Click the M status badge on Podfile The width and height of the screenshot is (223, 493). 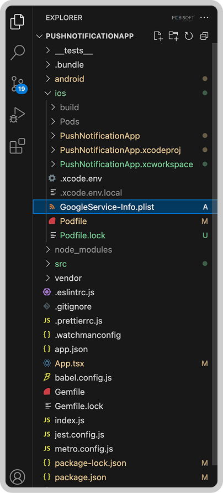point(205,222)
